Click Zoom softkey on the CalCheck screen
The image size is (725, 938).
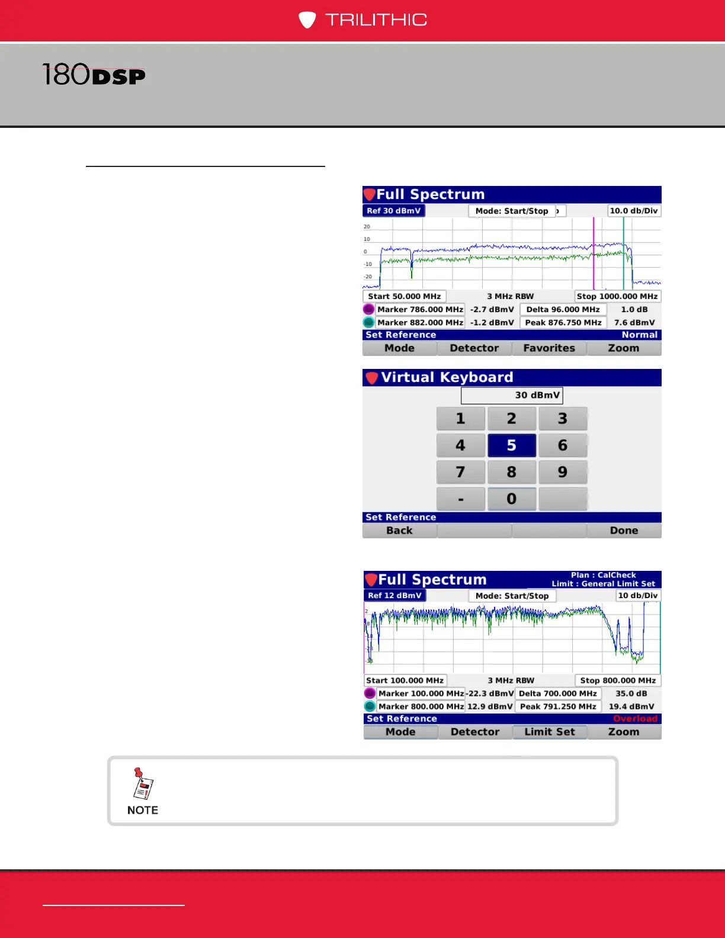[624, 732]
